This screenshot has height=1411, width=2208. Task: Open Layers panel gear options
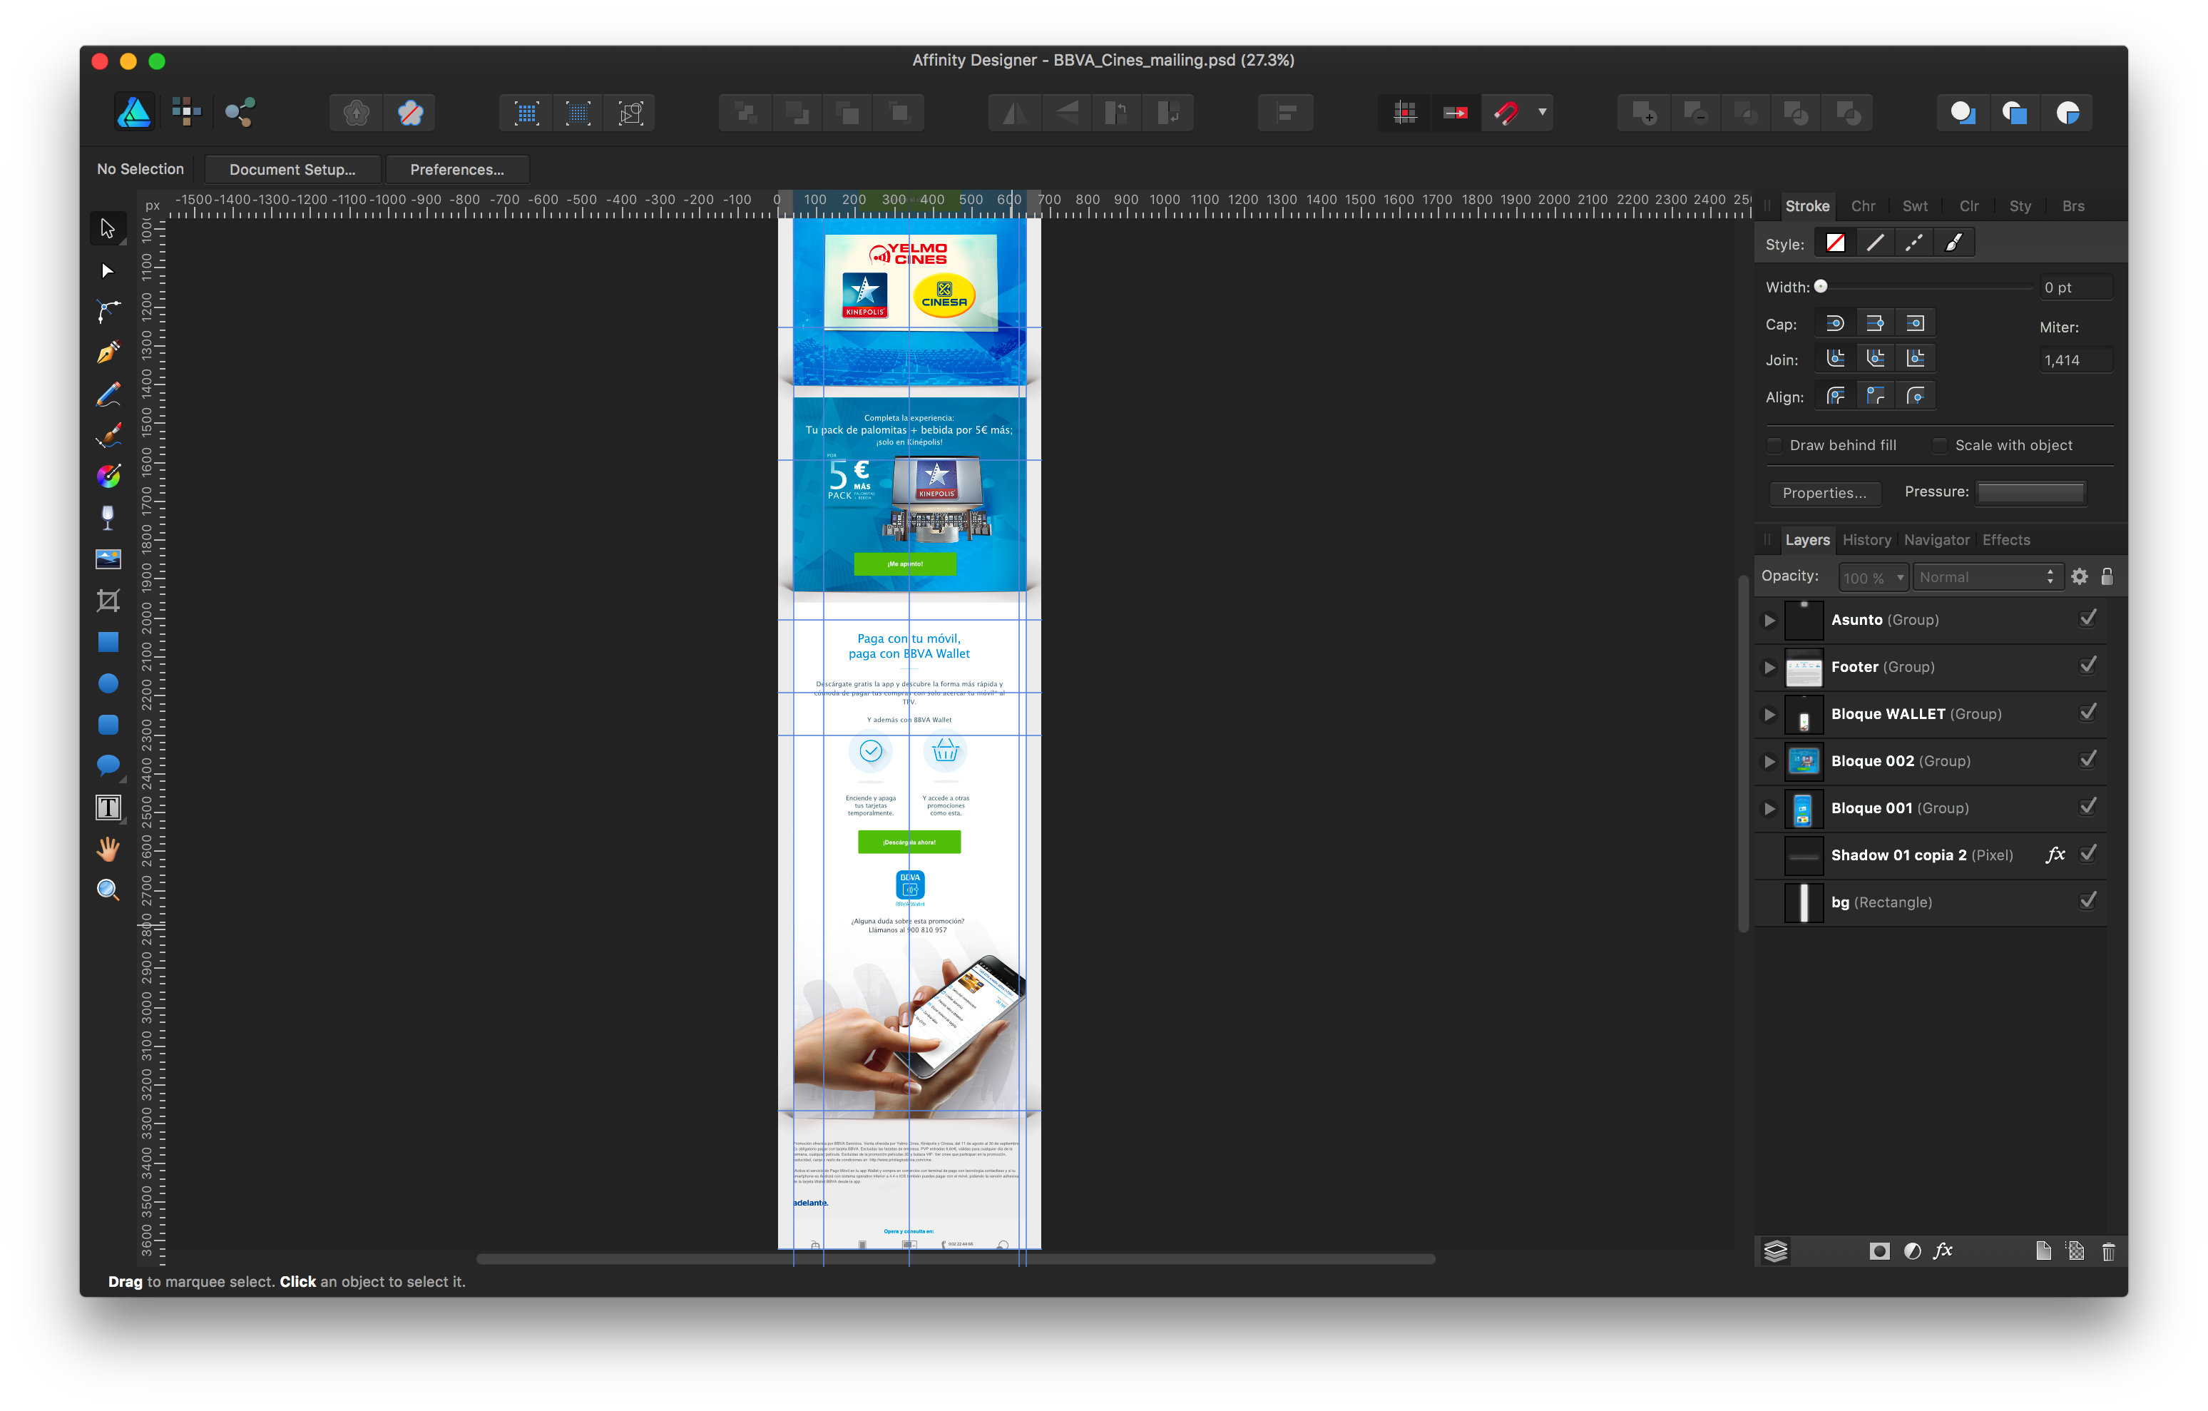pos(2080,577)
